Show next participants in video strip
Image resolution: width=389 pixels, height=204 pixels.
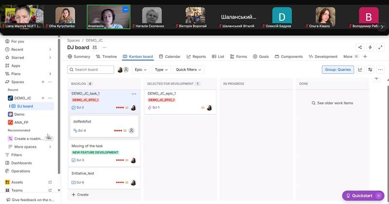(x=382, y=27)
